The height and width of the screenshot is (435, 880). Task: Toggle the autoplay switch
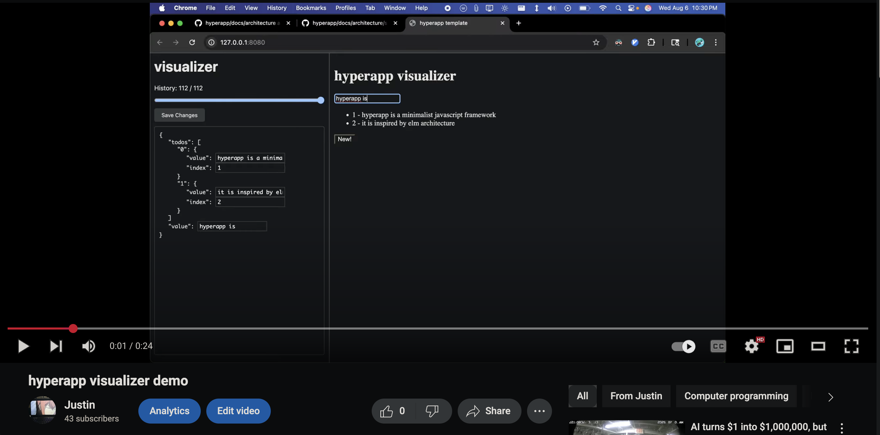pyautogui.click(x=683, y=346)
